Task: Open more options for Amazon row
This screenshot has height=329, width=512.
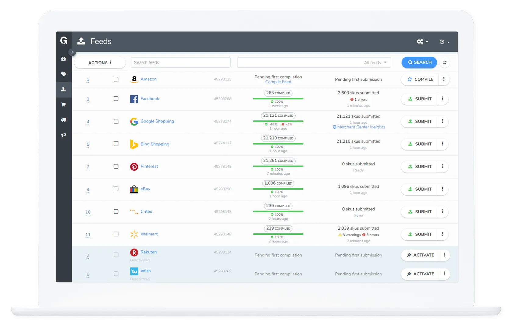Action: [x=444, y=79]
